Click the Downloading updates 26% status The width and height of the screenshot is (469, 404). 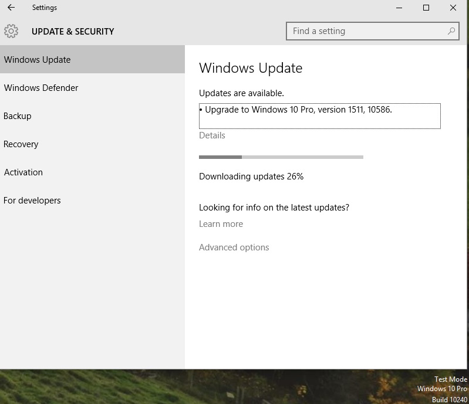(251, 176)
